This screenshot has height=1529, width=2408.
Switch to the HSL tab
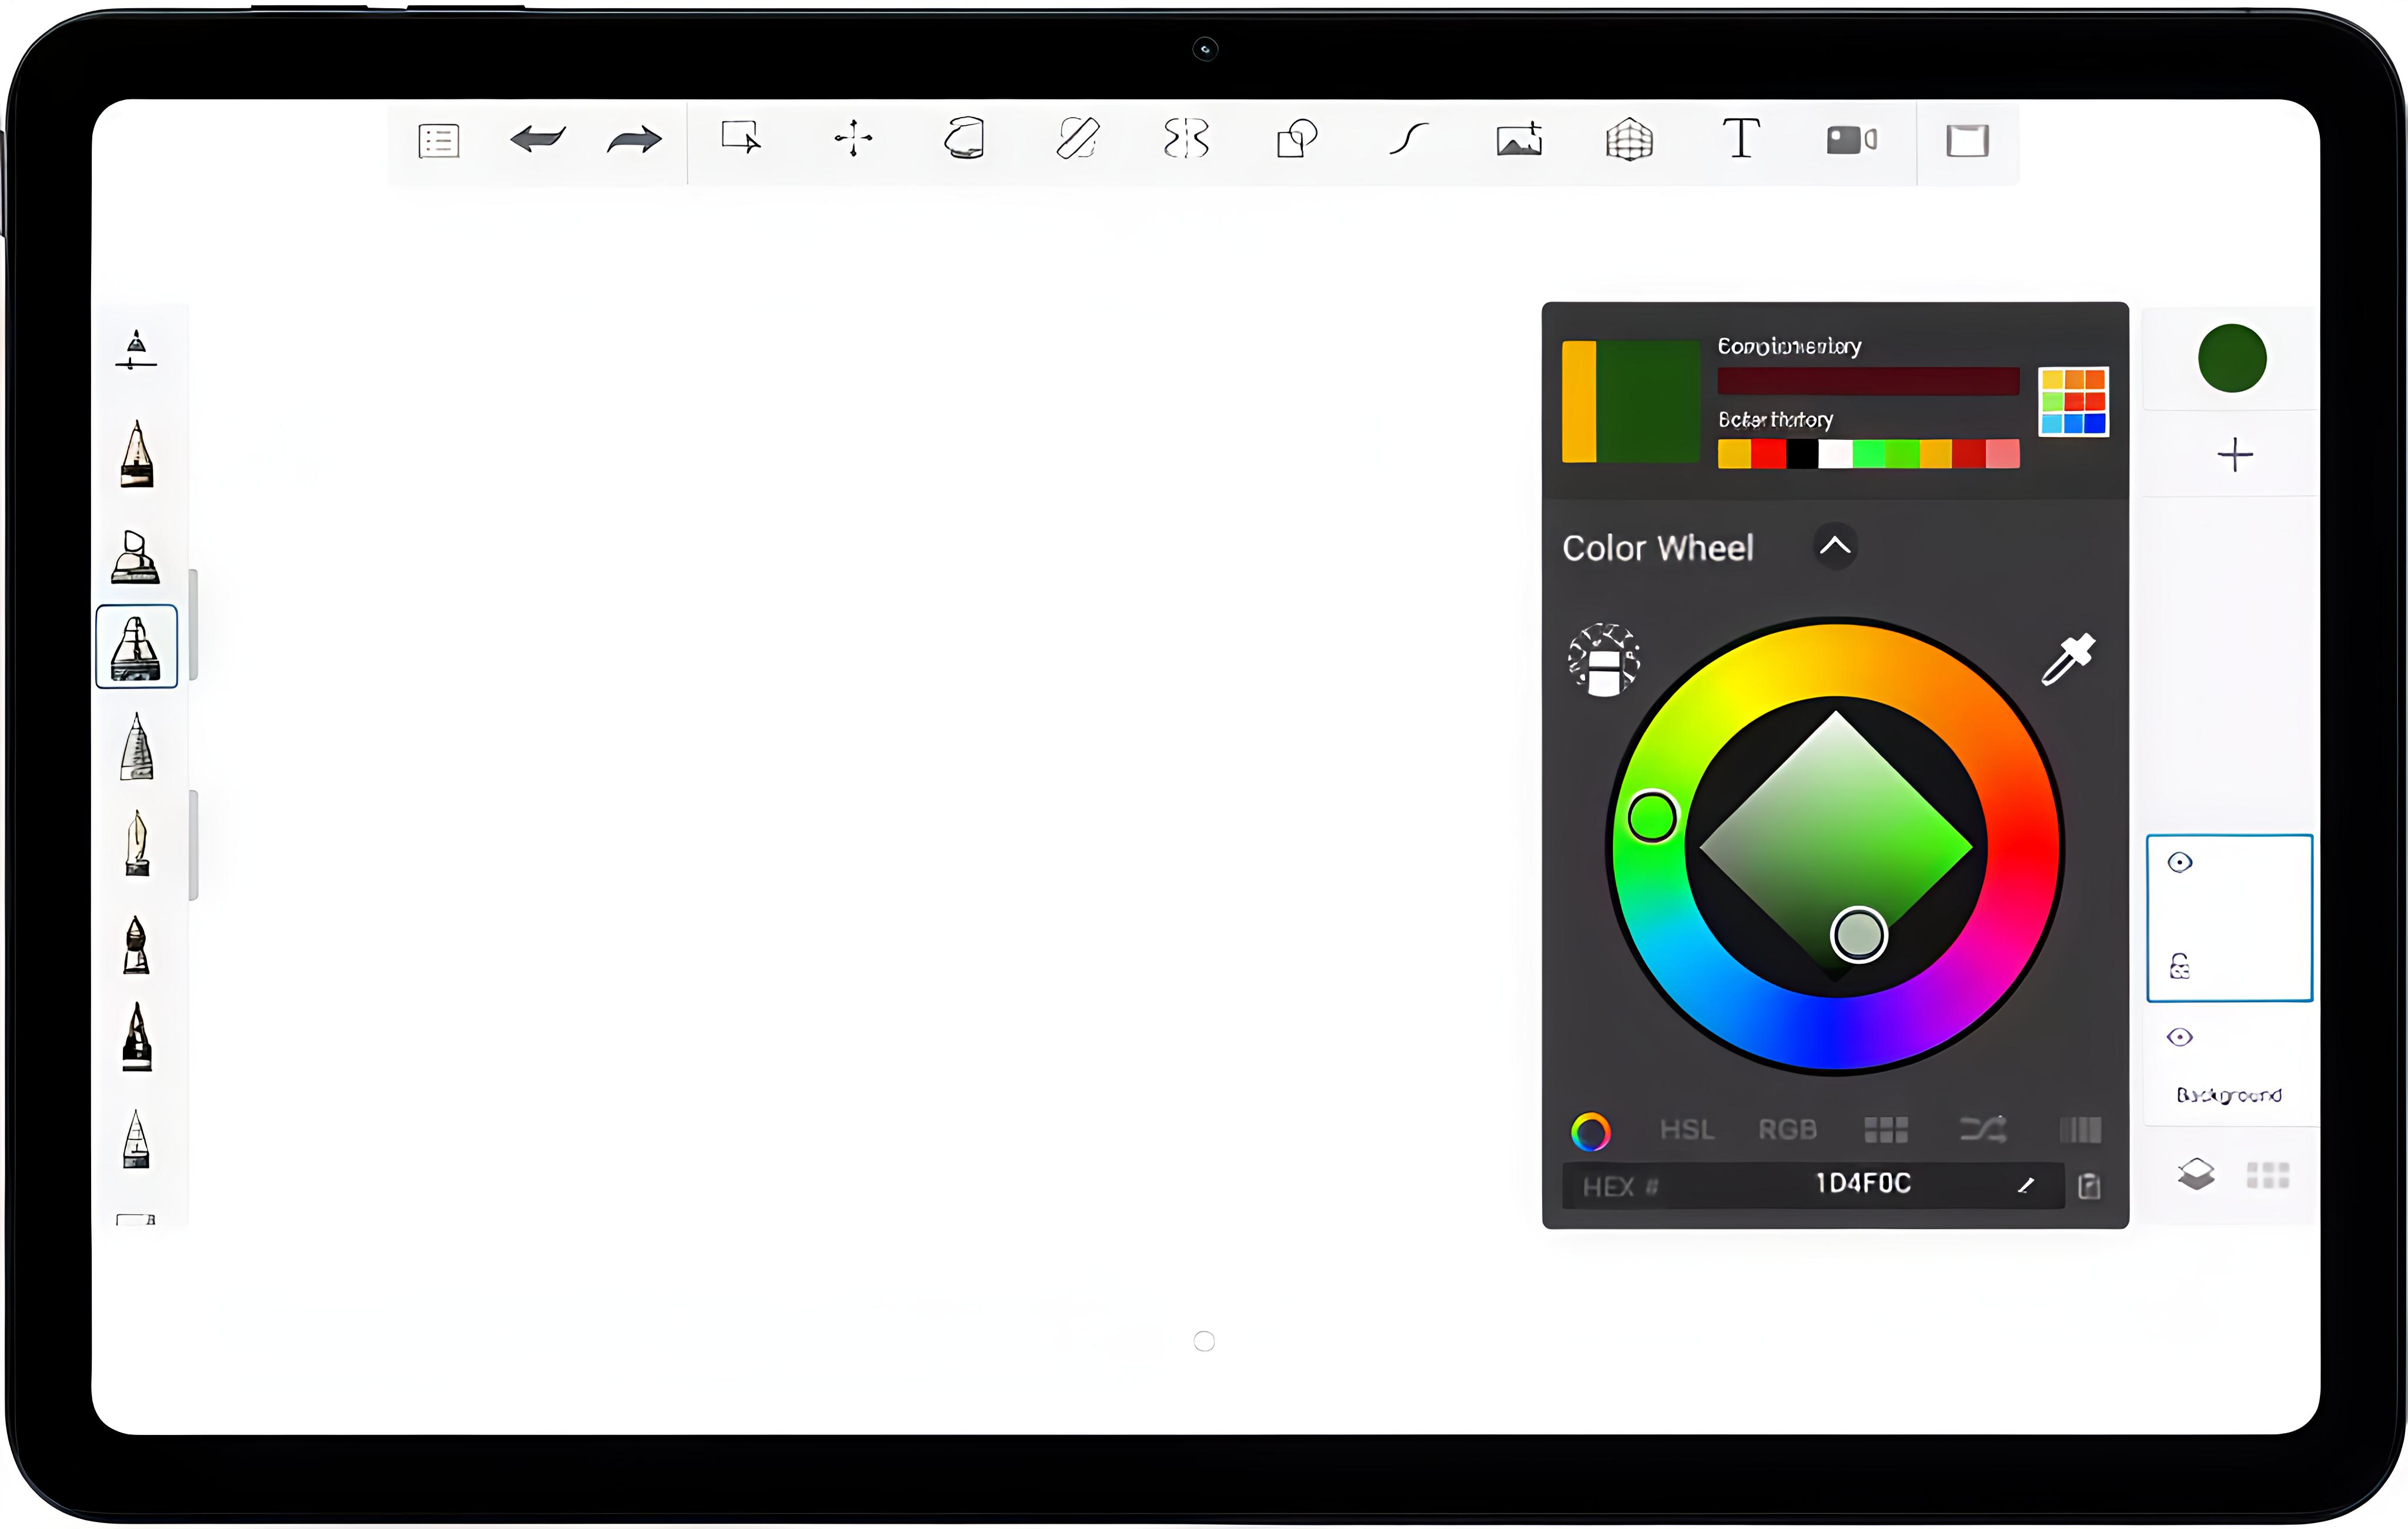click(x=1687, y=1130)
